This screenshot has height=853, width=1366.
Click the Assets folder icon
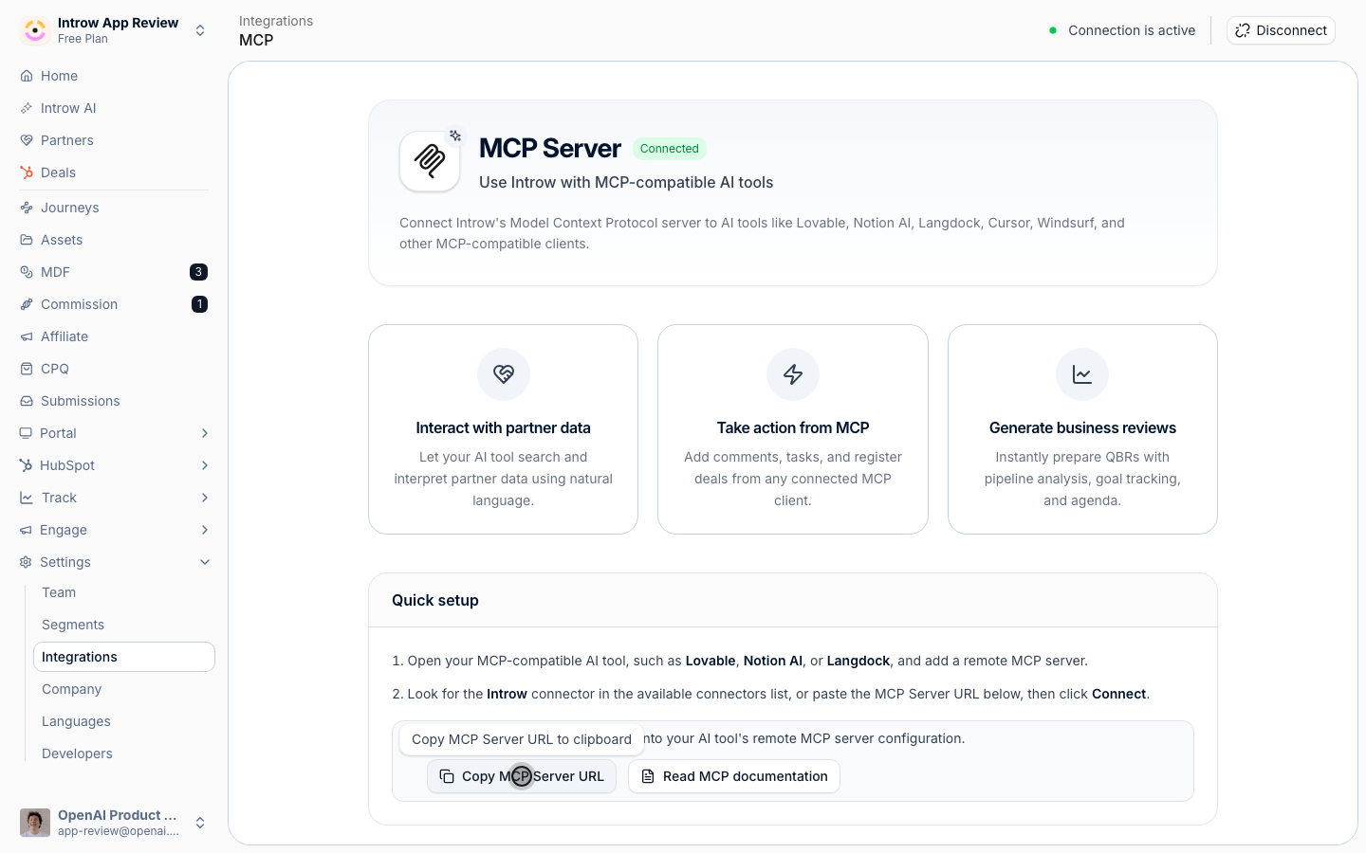click(x=27, y=240)
